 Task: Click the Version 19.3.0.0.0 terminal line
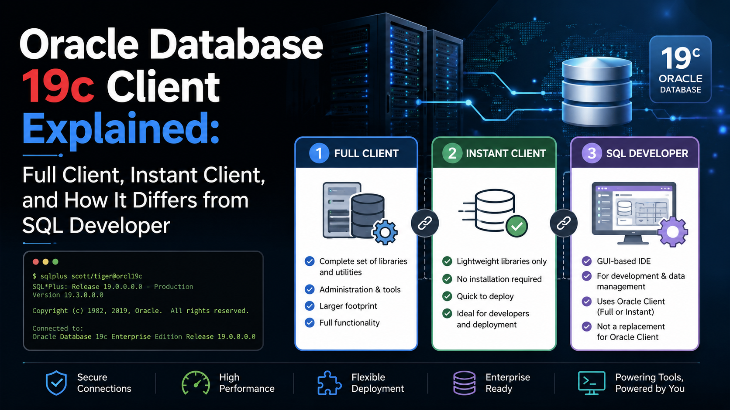pos(68,295)
